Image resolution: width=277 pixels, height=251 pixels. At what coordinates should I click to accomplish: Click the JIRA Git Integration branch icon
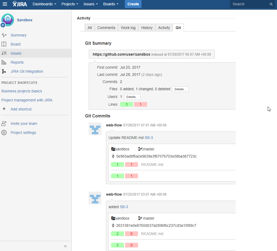(x=4, y=71)
